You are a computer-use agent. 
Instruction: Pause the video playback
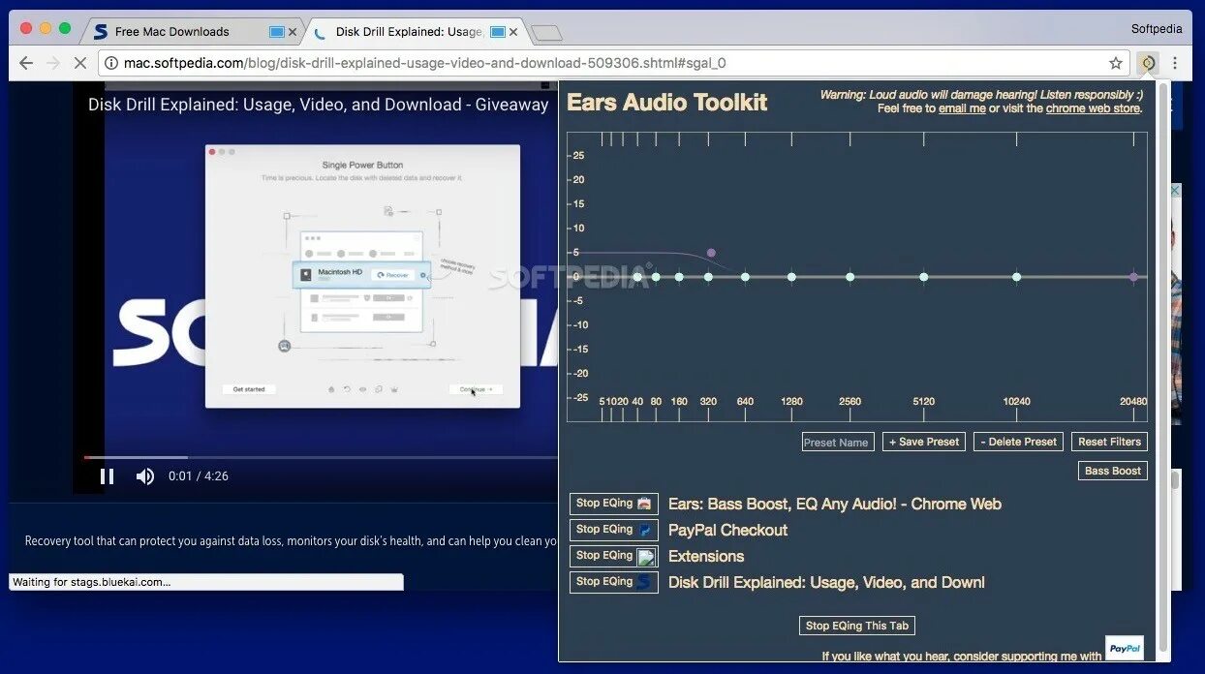coord(108,476)
